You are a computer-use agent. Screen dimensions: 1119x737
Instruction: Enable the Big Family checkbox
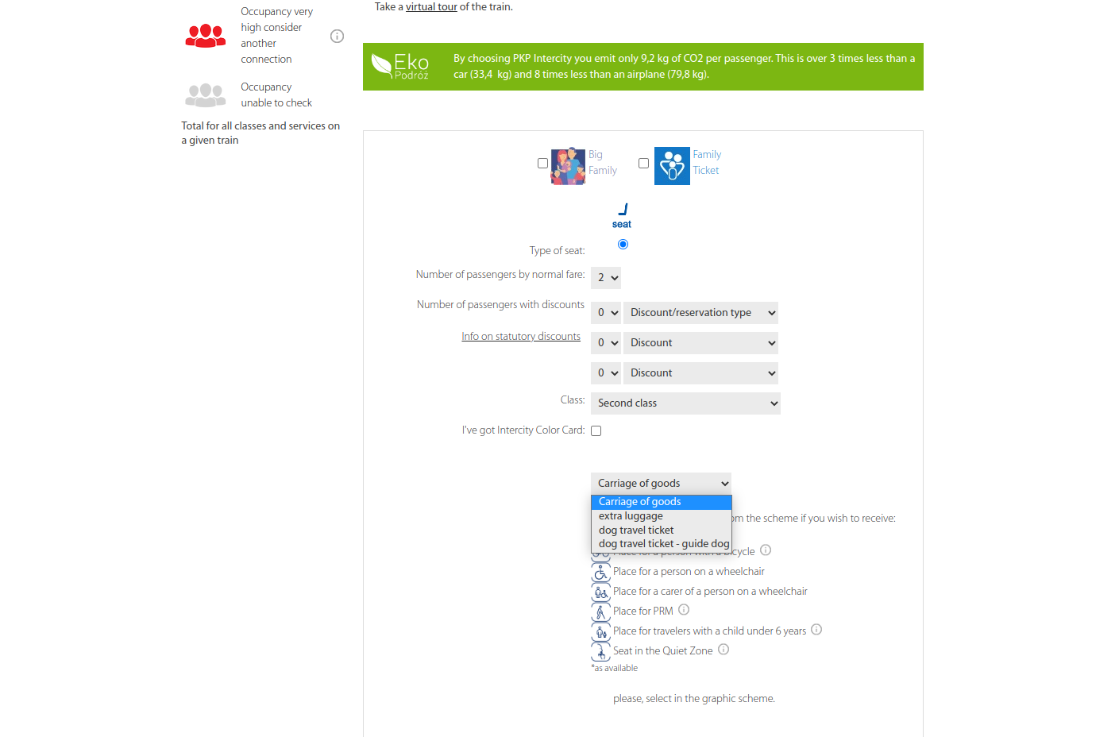pyautogui.click(x=542, y=163)
